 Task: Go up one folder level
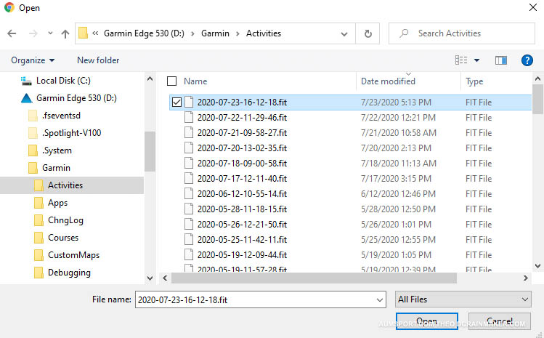(65, 33)
